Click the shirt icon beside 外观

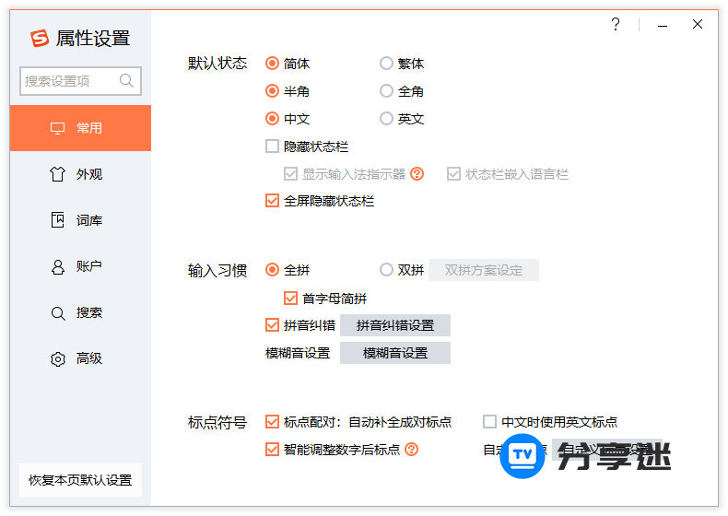(57, 174)
